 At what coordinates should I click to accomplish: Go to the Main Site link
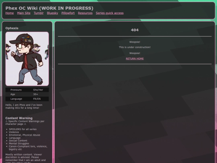(24, 13)
